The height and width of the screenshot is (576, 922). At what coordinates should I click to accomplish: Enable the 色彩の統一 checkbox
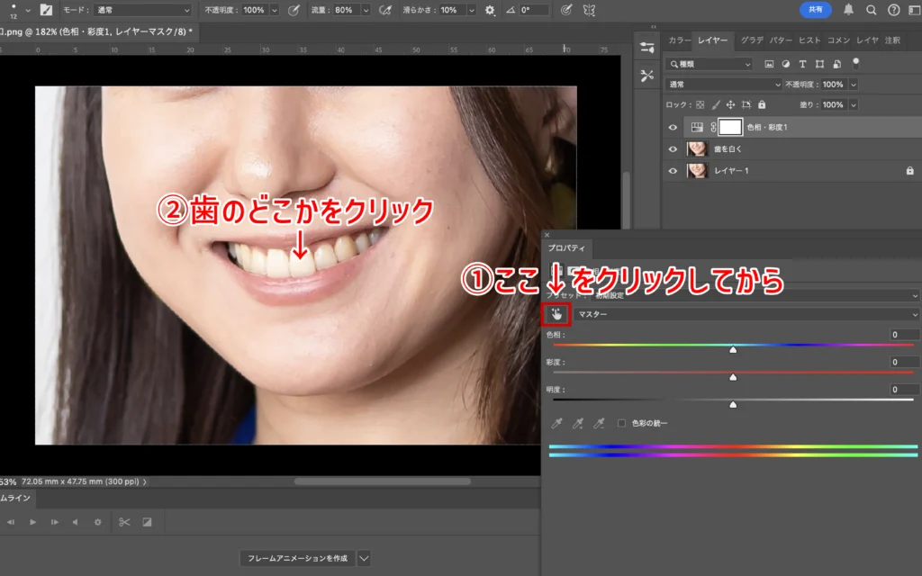point(621,423)
